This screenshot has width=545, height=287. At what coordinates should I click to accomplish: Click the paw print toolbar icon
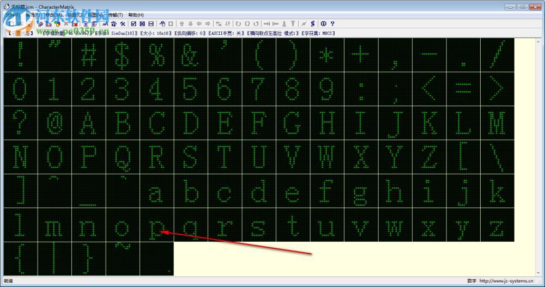pos(114,23)
